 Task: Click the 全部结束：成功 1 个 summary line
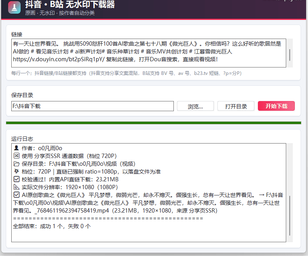tap(52, 226)
